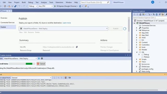Open the Extensions menu
Screen dimensions: 167x94
point(59,2)
